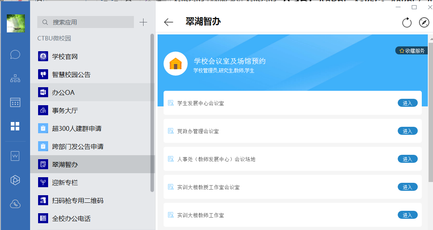The image size is (433, 230).
Task: Refresh the page with the circular arrow icon
Action: pyautogui.click(x=407, y=23)
